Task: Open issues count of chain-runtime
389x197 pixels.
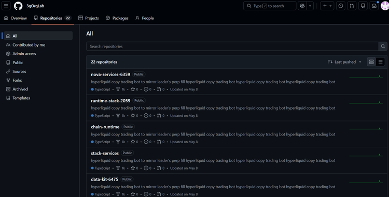Action: (x=148, y=142)
